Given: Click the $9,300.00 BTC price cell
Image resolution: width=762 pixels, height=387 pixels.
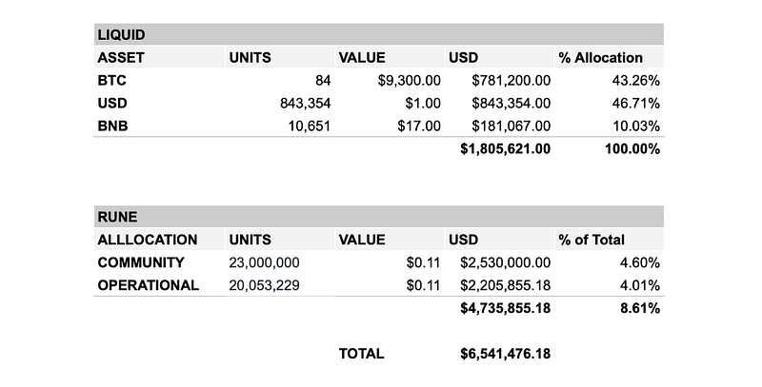Looking at the screenshot, I should click(x=390, y=80).
